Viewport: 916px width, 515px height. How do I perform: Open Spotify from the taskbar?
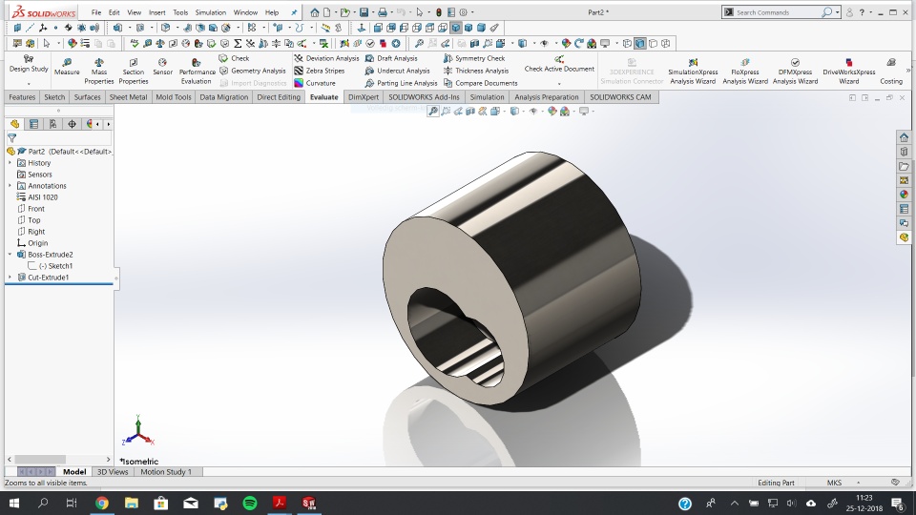coord(250,503)
